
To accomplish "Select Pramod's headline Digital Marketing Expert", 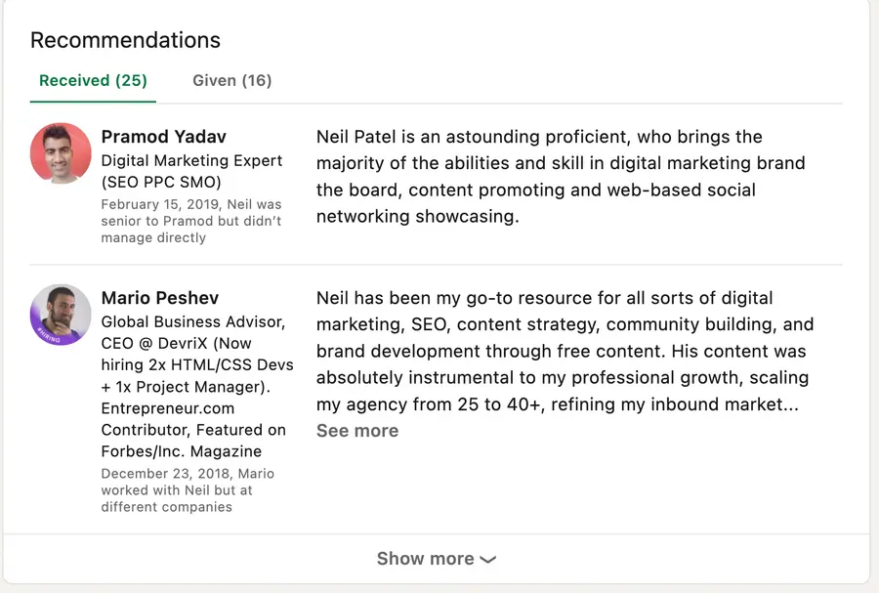I will [x=191, y=160].
